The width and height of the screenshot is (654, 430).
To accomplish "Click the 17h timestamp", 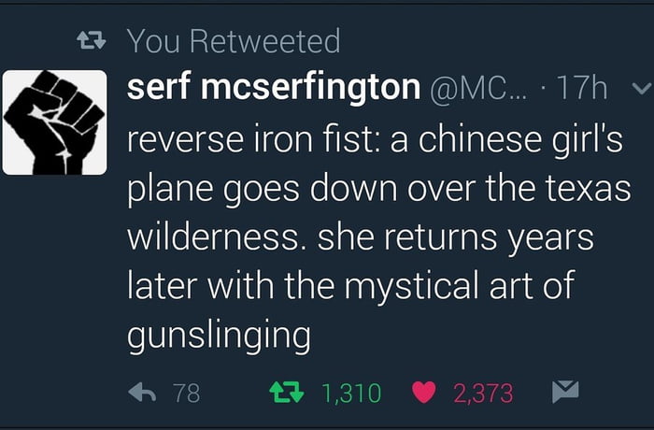I will click(582, 88).
